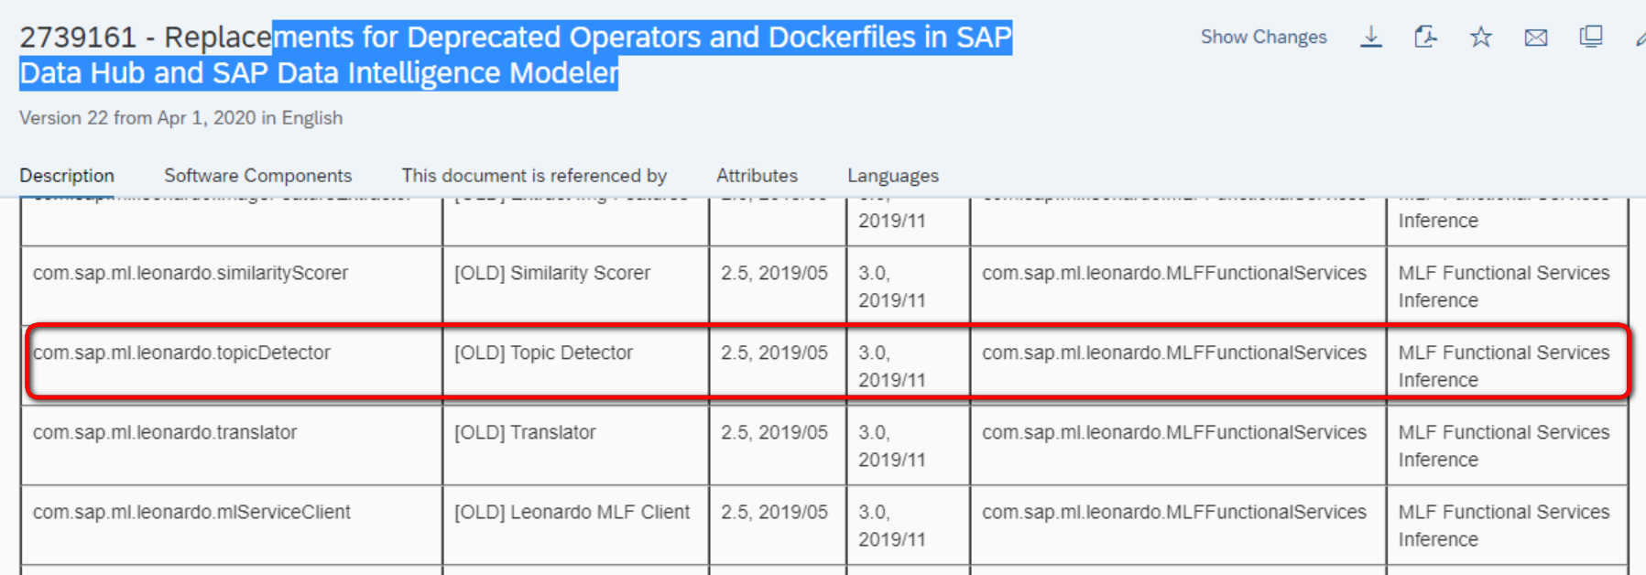Click MLF Functional Services Inference in Translator row
This screenshot has height=575, width=1646.
[x=1507, y=445]
